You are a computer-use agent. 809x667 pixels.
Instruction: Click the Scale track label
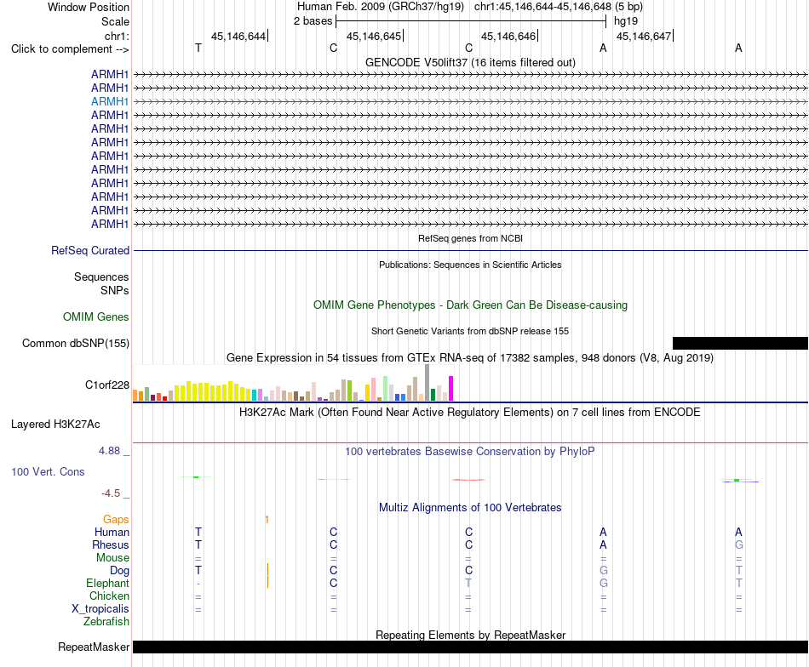pyautogui.click(x=115, y=21)
